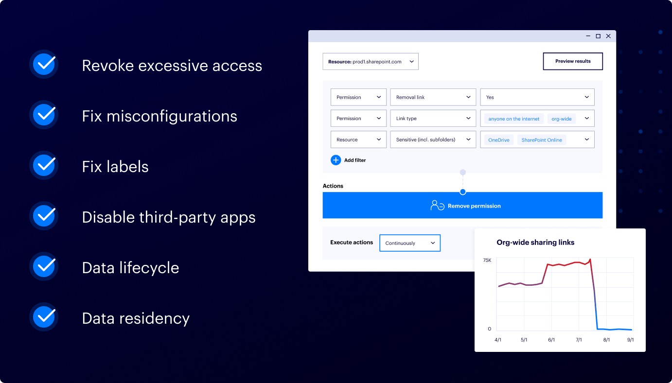Open the "Link type" dropdown
Image resolution: width=672 pixels, height=383 pixels.
coord(433,118)
